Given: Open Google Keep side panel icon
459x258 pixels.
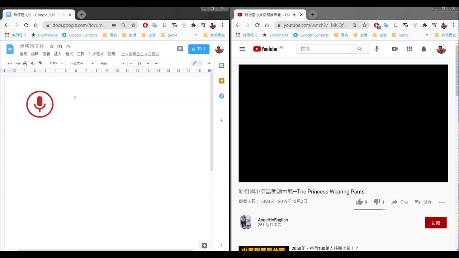Looking at the screenshot, I should pos(222,81).
